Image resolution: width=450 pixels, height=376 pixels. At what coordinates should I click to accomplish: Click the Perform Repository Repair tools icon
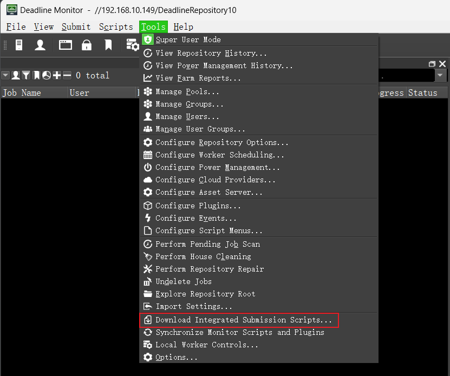click(x=147, y=269)
